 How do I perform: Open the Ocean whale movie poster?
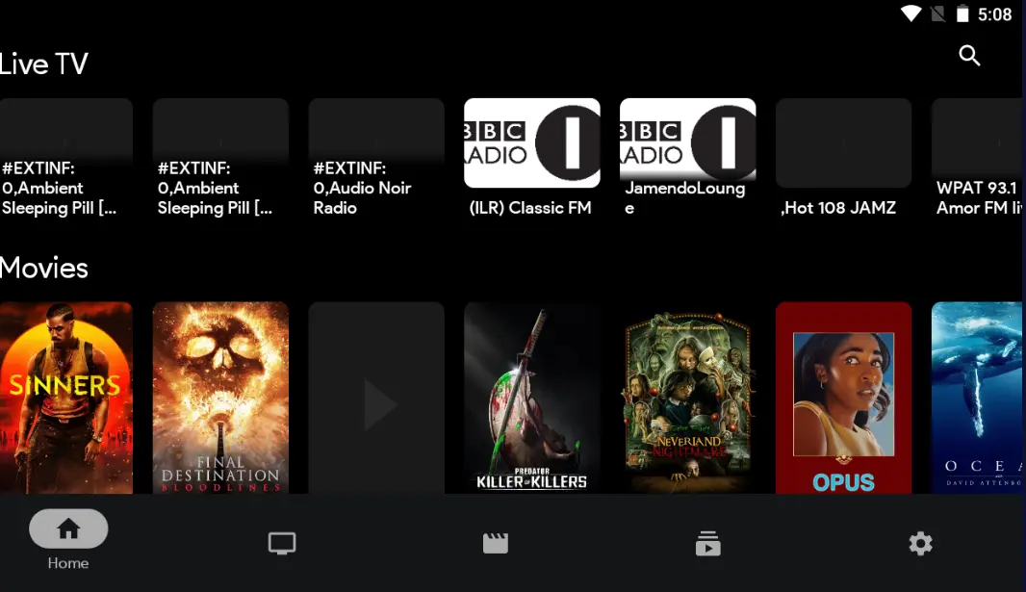(x=977, y=398)
